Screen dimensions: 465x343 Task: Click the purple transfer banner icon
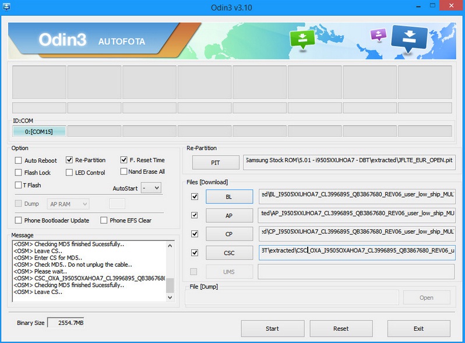378,34
